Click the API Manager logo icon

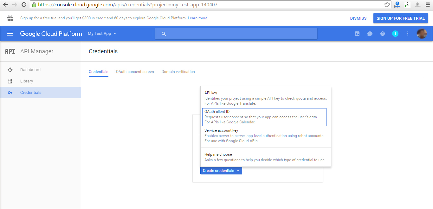(x=10, y=51)
